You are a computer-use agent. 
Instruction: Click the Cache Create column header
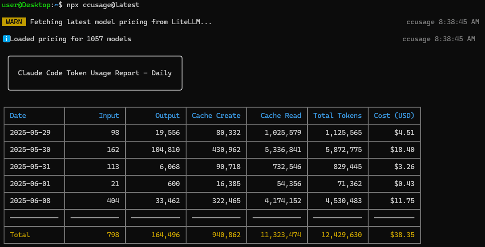[x=216, y=116]
